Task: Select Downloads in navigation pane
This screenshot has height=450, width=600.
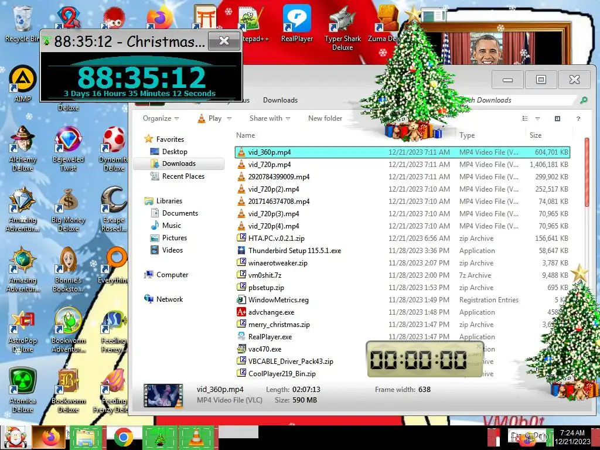Action: pos(178,163)
